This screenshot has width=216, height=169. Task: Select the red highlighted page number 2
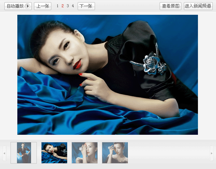pos(62,6)
